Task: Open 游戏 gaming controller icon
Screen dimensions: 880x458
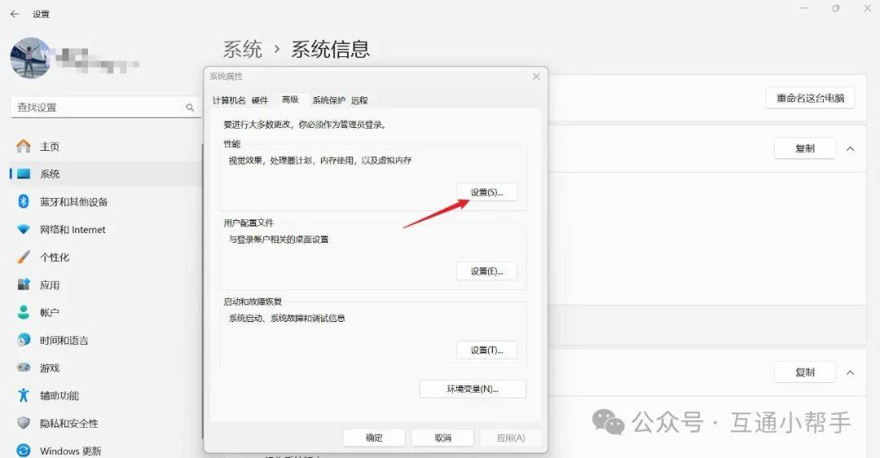Action: click(24, 368)
